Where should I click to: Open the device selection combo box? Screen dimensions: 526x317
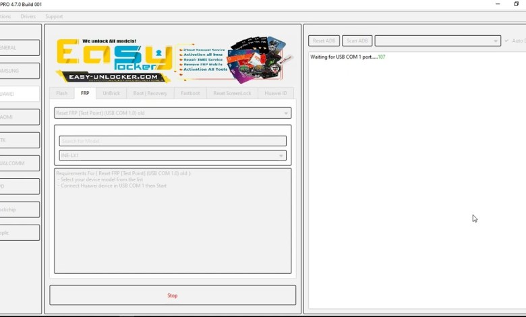click(438, 40)
